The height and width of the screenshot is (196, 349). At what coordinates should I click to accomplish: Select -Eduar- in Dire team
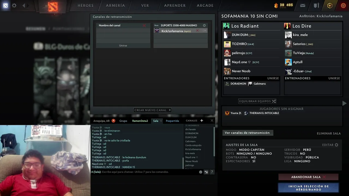click(313, 71)
